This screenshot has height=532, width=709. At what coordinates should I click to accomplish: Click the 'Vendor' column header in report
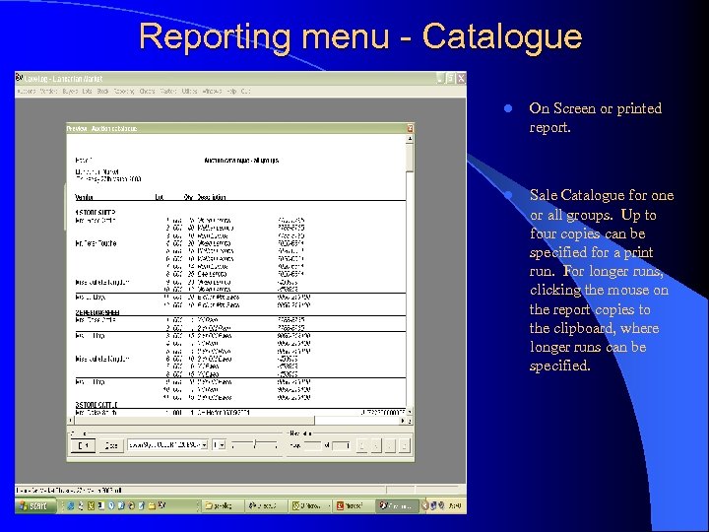(x=84, y=197)
